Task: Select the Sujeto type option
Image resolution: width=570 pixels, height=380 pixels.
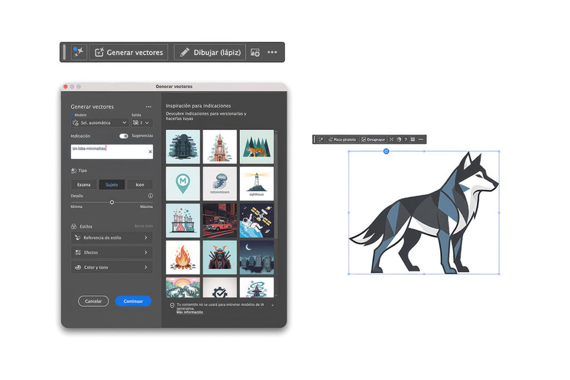Action: [x=111, y=185]
